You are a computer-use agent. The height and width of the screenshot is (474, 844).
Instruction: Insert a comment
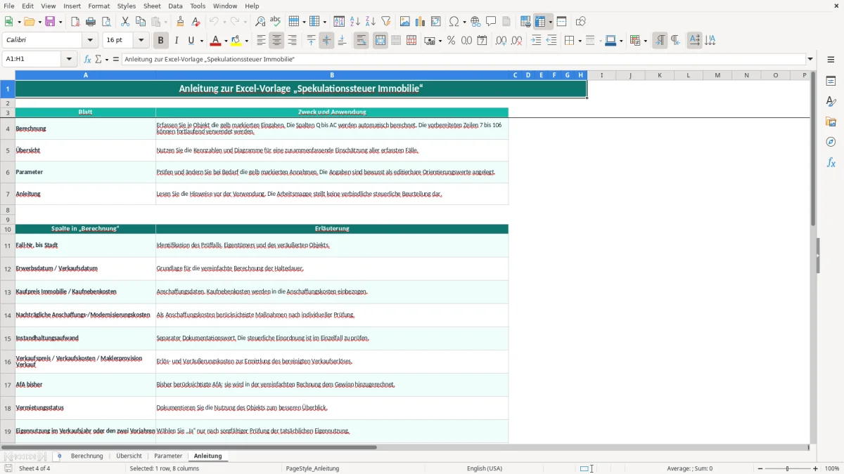492,22
